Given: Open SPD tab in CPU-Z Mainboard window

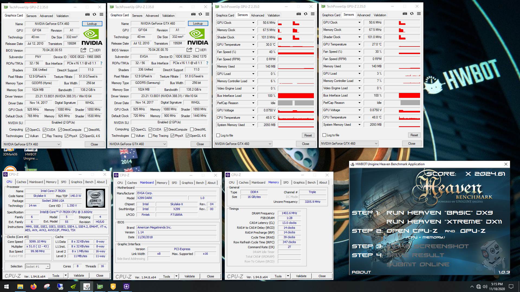Looking at the screenshot, I should point(174,183).
